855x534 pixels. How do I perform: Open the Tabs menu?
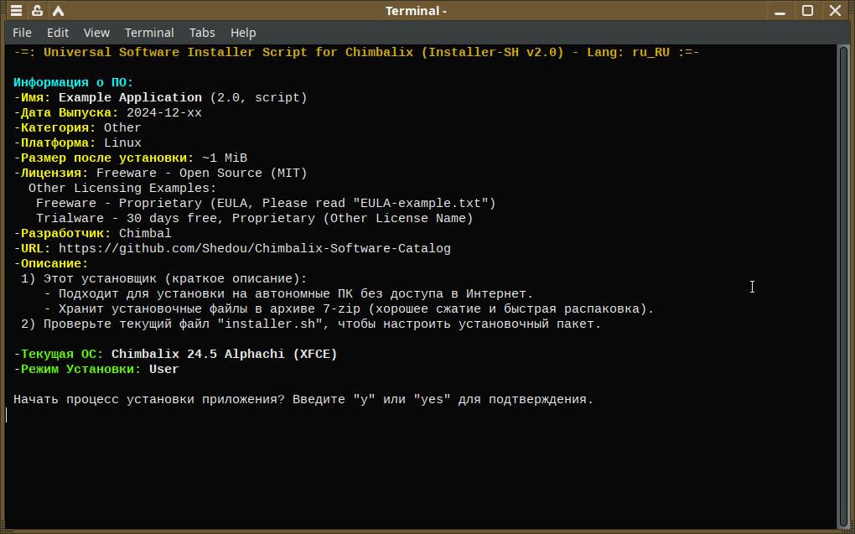point(202,33)
